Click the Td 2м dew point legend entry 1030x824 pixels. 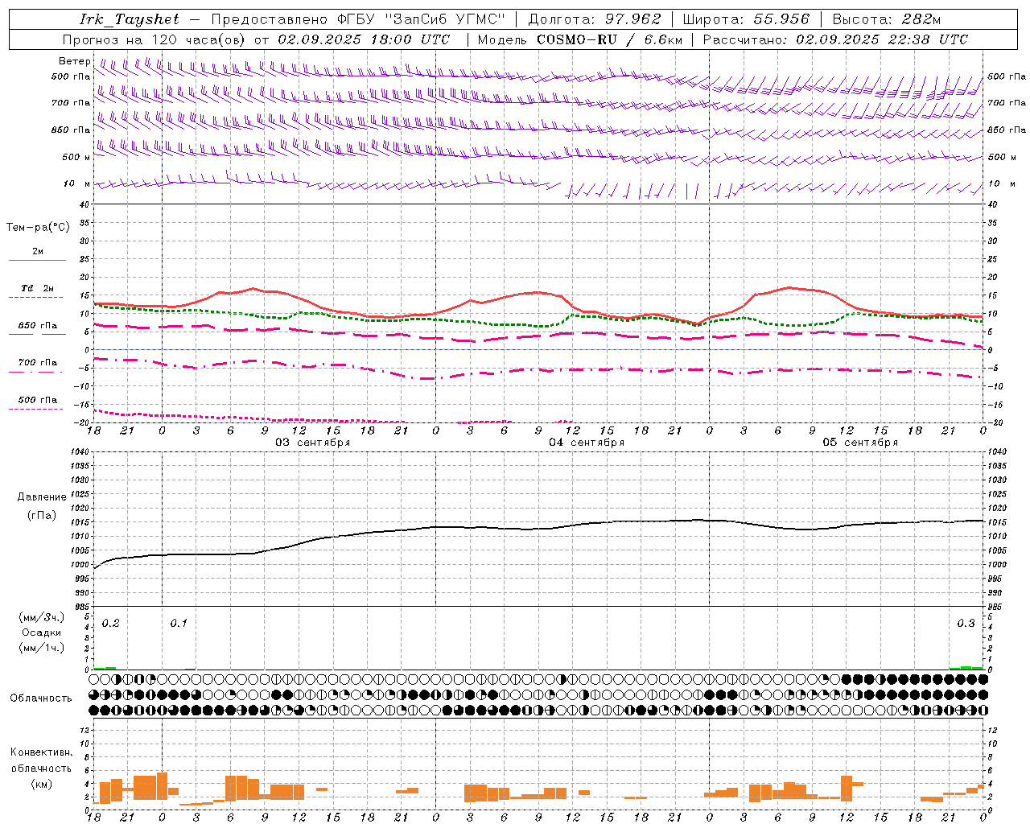point(38,287)
